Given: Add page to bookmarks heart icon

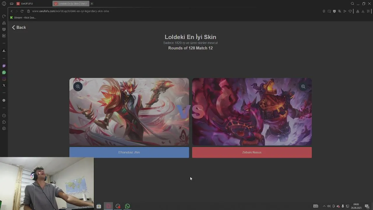Looking at the screenshot, I should pos(350,11).
